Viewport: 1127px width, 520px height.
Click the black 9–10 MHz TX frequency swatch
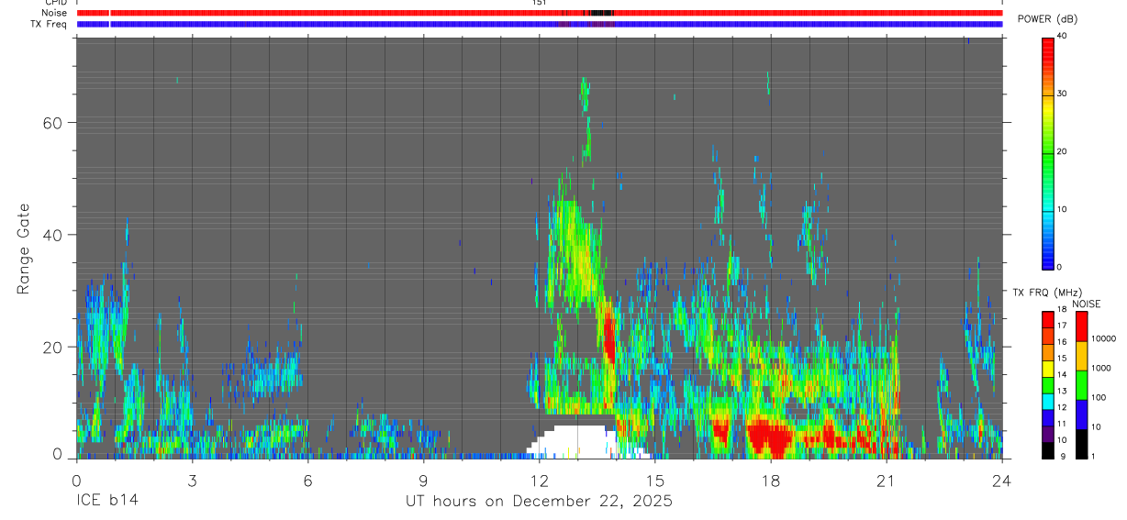click(1048, 449)
